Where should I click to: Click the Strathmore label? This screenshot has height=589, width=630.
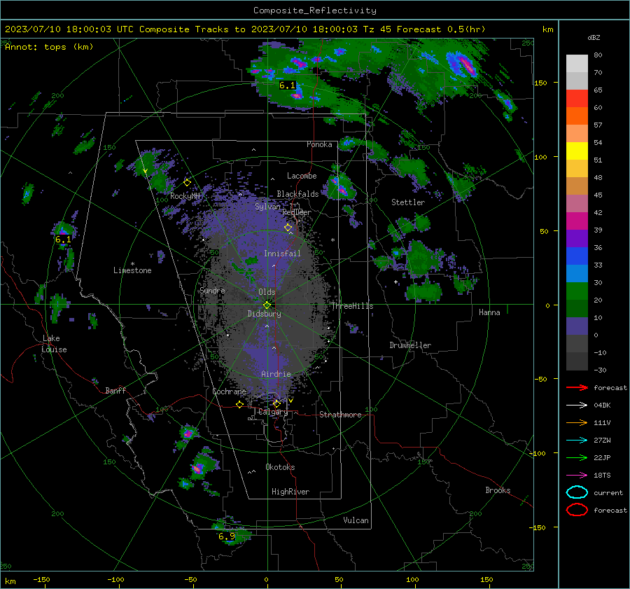pos(340,415)
